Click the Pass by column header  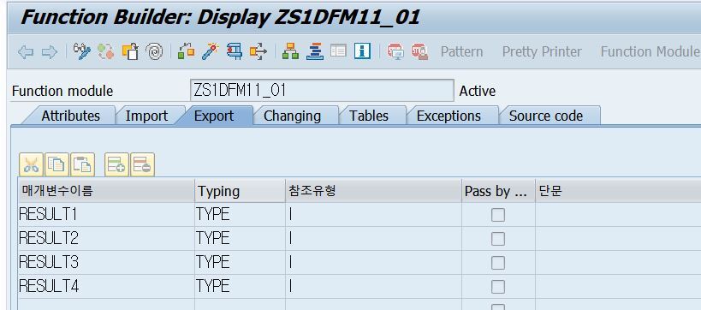click(498, 191)
